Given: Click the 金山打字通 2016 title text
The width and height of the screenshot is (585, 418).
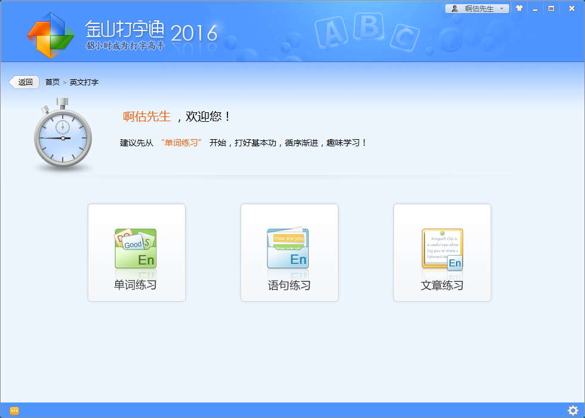Looking at the screenshot, I should coord(151,31).
